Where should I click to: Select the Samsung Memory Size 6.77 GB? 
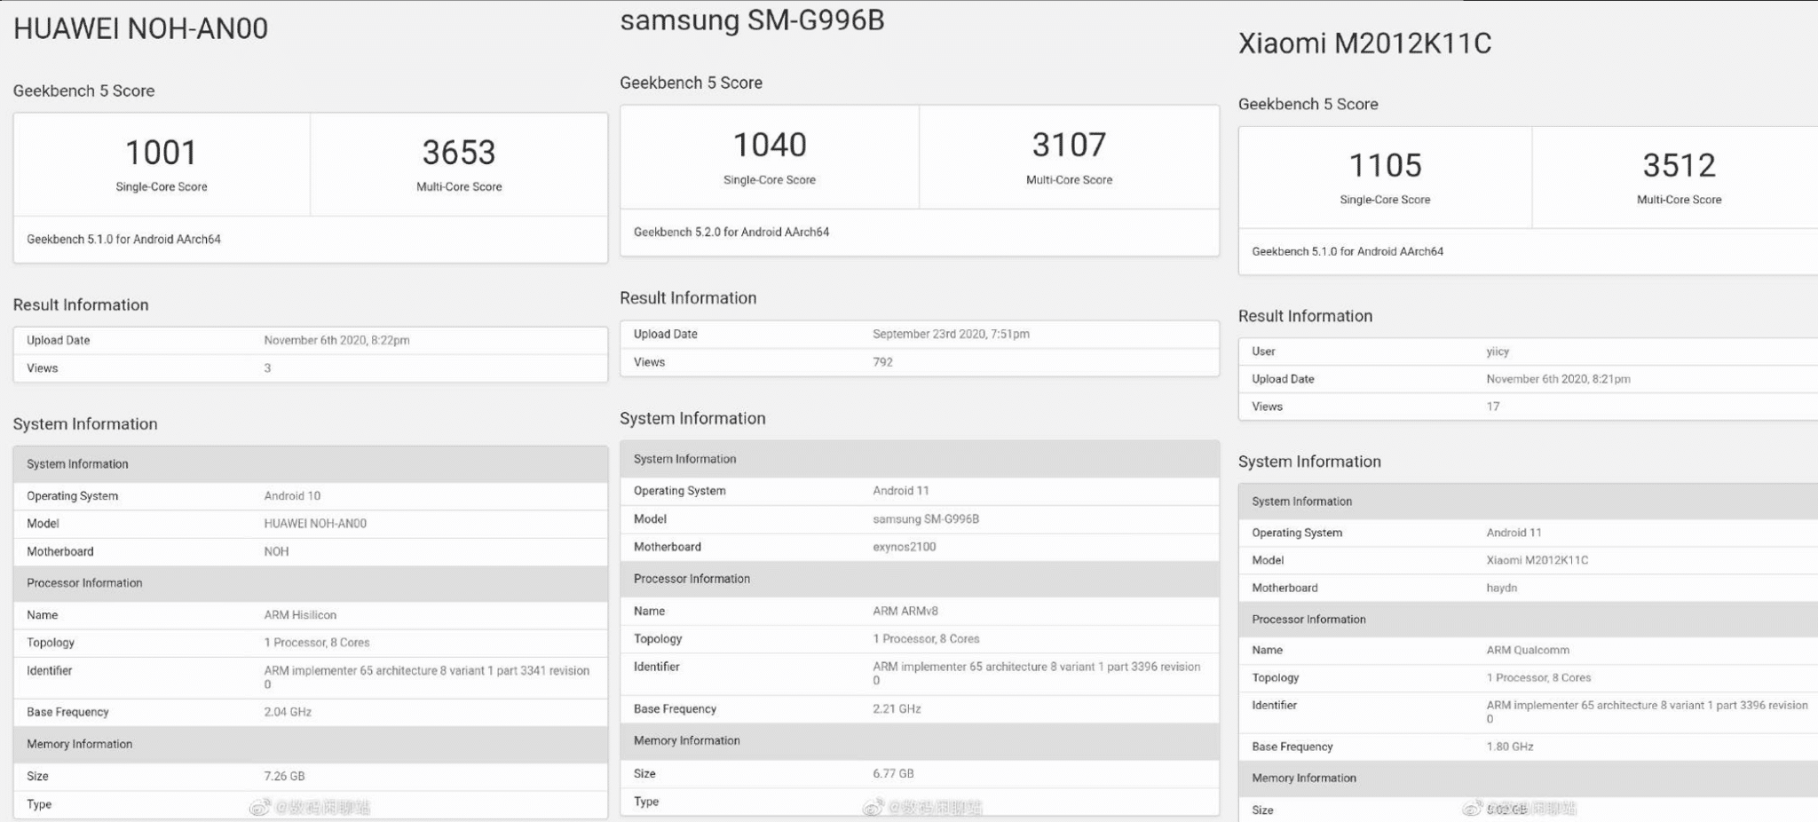tap(892, 773)
